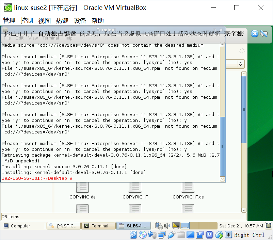This screenshot has height=240, width=273.
Task: Click file browser scrollbar down arrow
Action: click(x=244, y=210)
